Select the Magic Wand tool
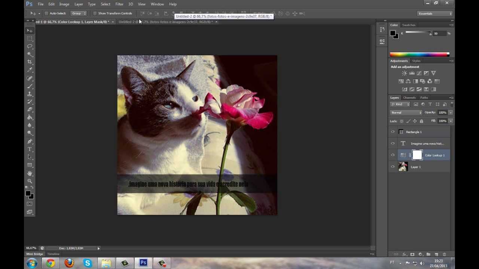Image resolution: width=479 pixels, height=269 pixels. (x=30, y=54)
